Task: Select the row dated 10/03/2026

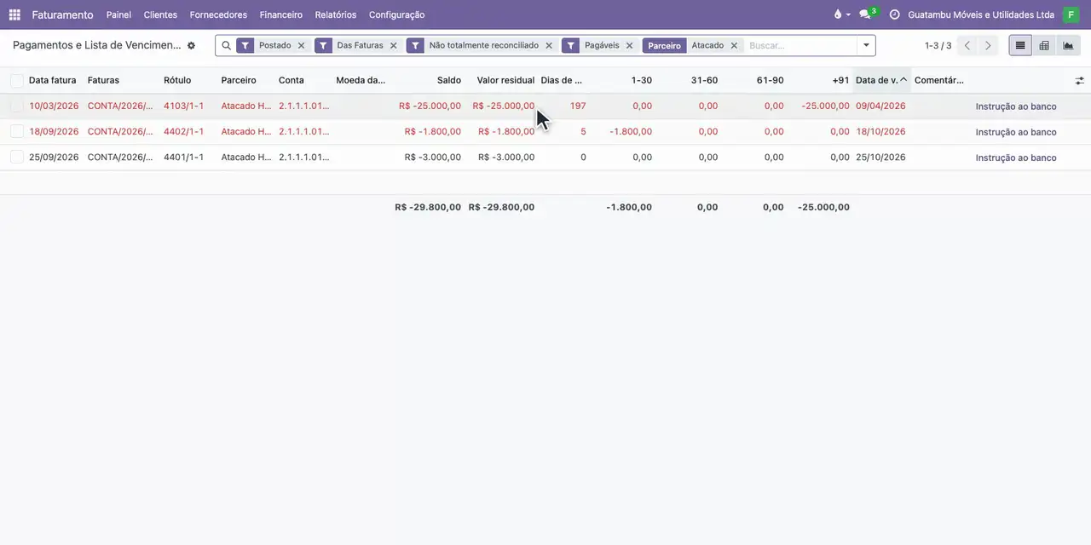Action: (x=17, y=106)
